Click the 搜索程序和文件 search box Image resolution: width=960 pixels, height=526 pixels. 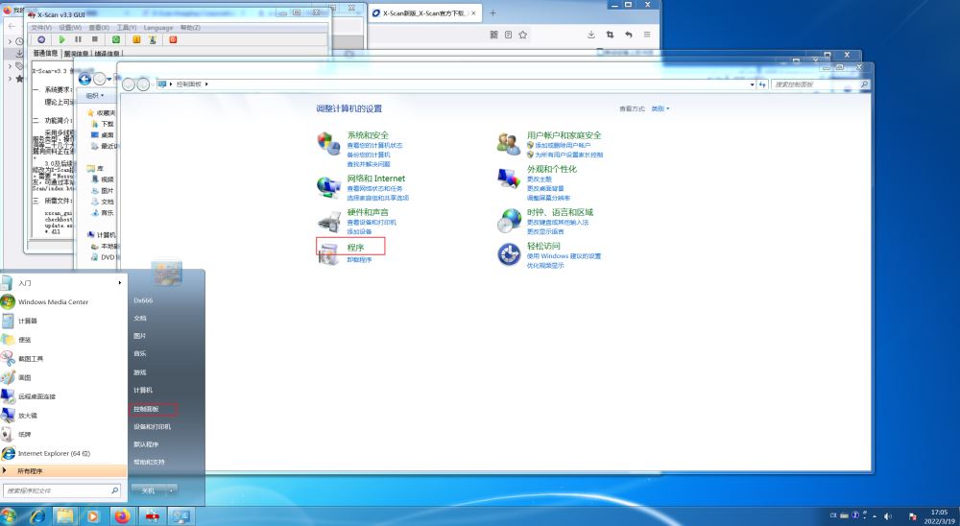(x=63, y=490)
